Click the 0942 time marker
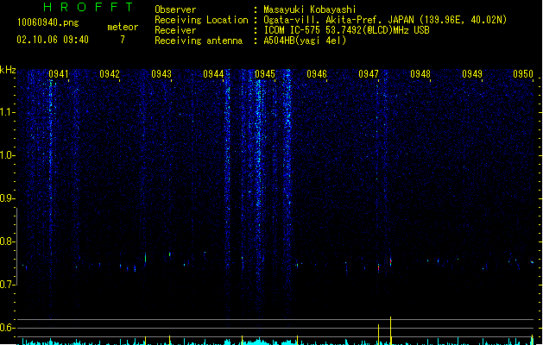Screen dimensions: 543x345 [x=110, y=74]
